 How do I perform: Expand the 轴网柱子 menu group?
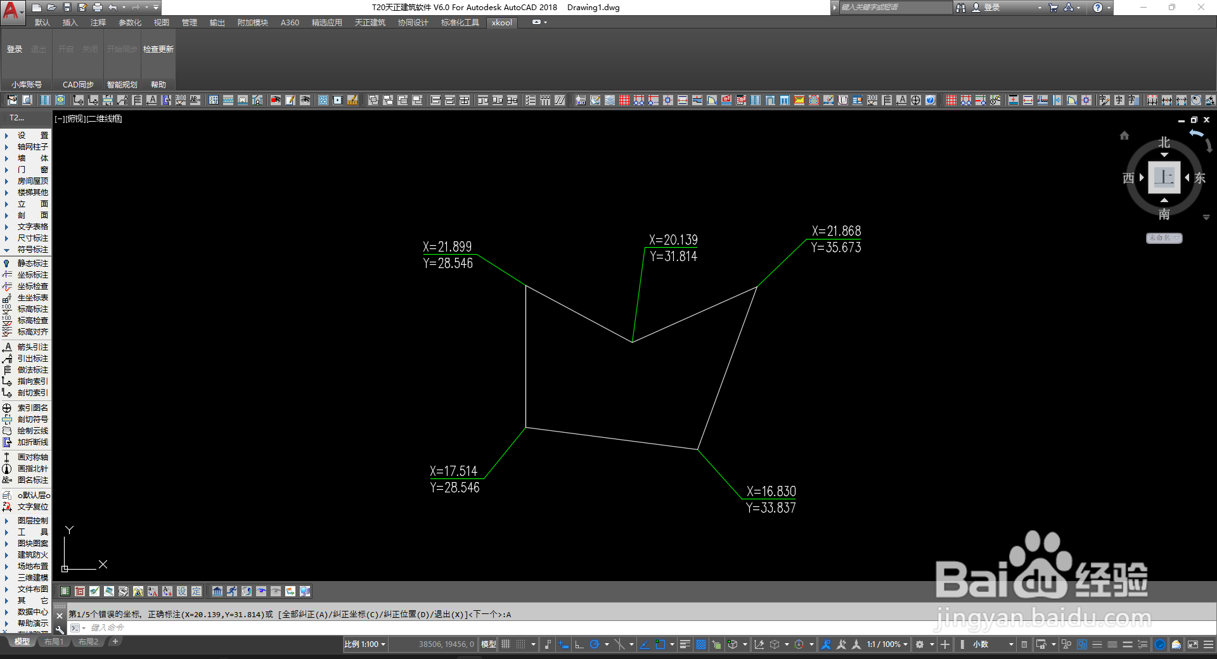[26, 147]
